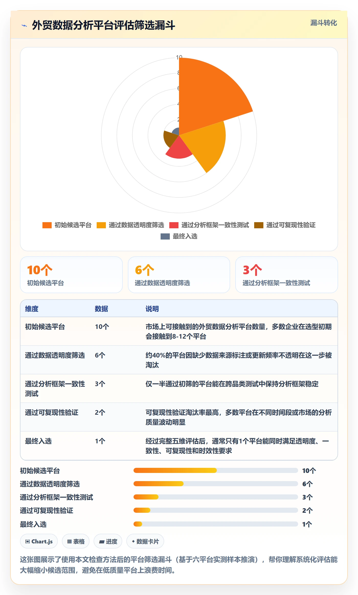Toggle the 通过数据透明度筛选 legend swatch

[x=101, y=225]
